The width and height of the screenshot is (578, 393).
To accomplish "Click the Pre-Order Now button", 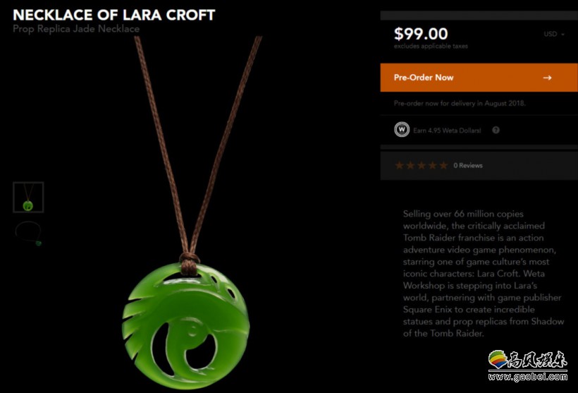I will pos(479,78).
